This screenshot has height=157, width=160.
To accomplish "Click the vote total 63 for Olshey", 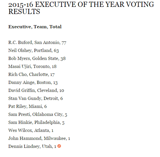I will point(56,51).
